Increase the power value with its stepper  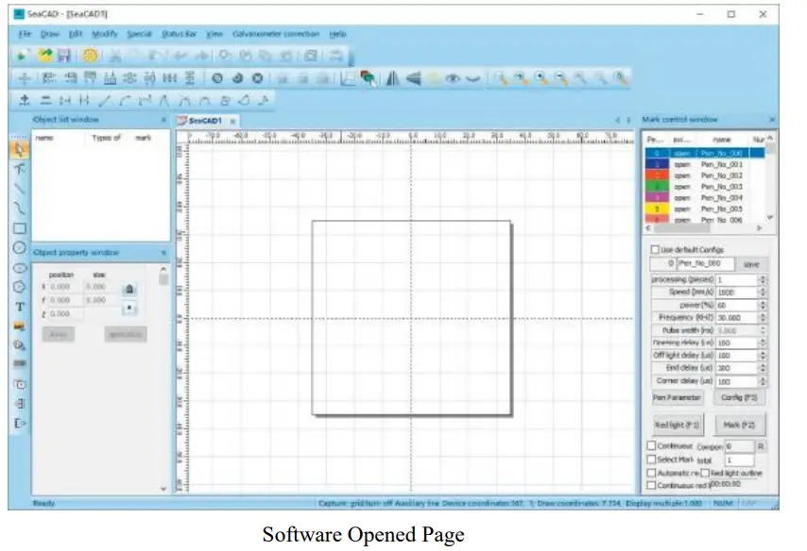762,303
